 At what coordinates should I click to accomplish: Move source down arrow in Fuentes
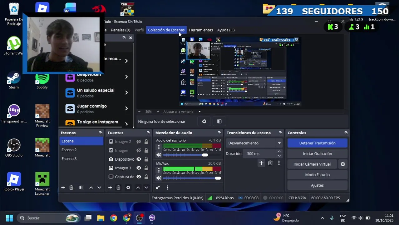(x=146, y=187)
